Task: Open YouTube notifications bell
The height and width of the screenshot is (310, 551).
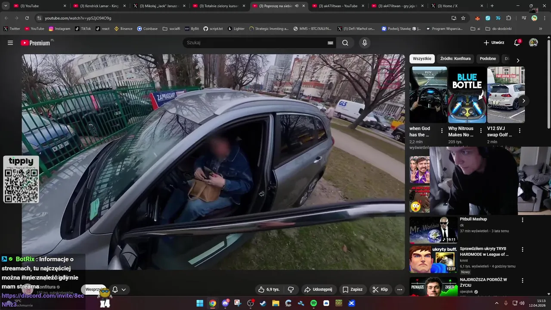Action: [517, 43]
